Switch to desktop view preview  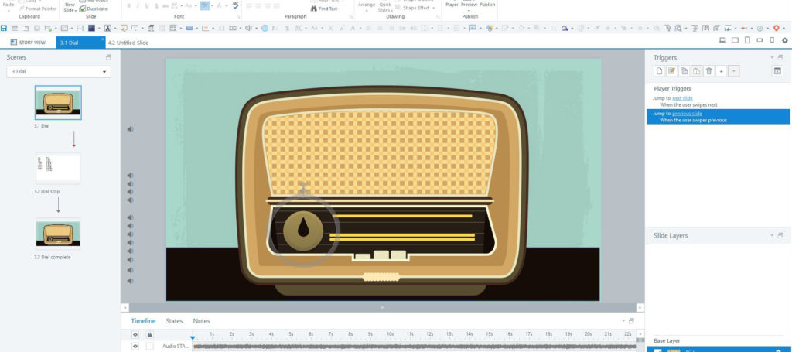722,40
